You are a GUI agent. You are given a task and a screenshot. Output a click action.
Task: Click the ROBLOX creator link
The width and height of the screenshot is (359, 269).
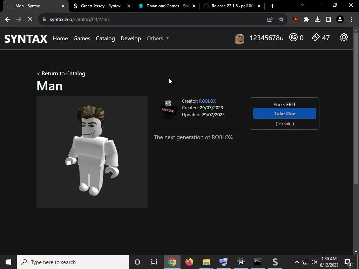click(x=208, y=101)
